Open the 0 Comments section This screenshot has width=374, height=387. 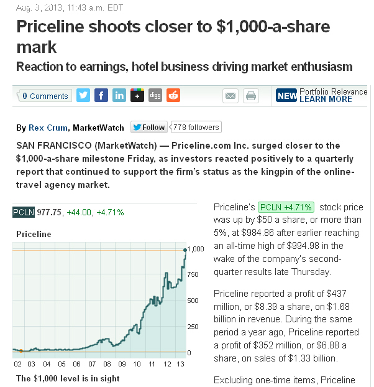tap(45, 96)
